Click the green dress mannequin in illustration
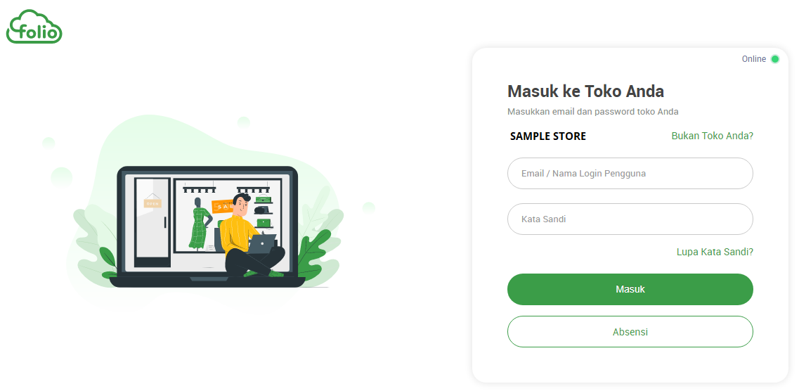Image resolution: width=799 pixels, height=391 pixels. point(200,224)
